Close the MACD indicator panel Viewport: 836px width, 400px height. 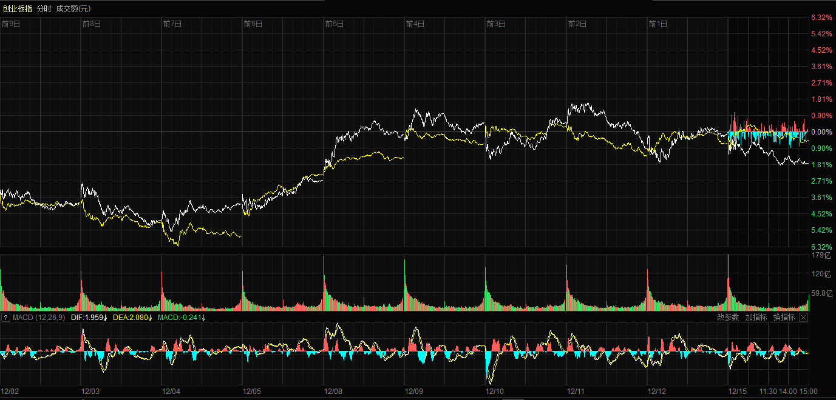point(803,318)
